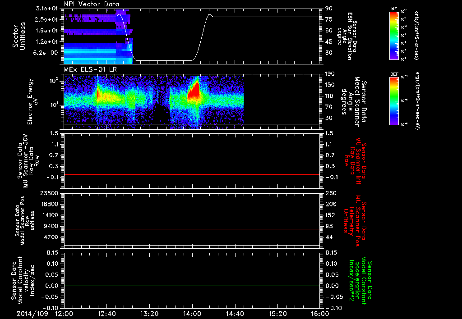Click the 'MU Scanner +30V Raw Data' left label
This screenshot has width=462, height=319.
(28, 161)
